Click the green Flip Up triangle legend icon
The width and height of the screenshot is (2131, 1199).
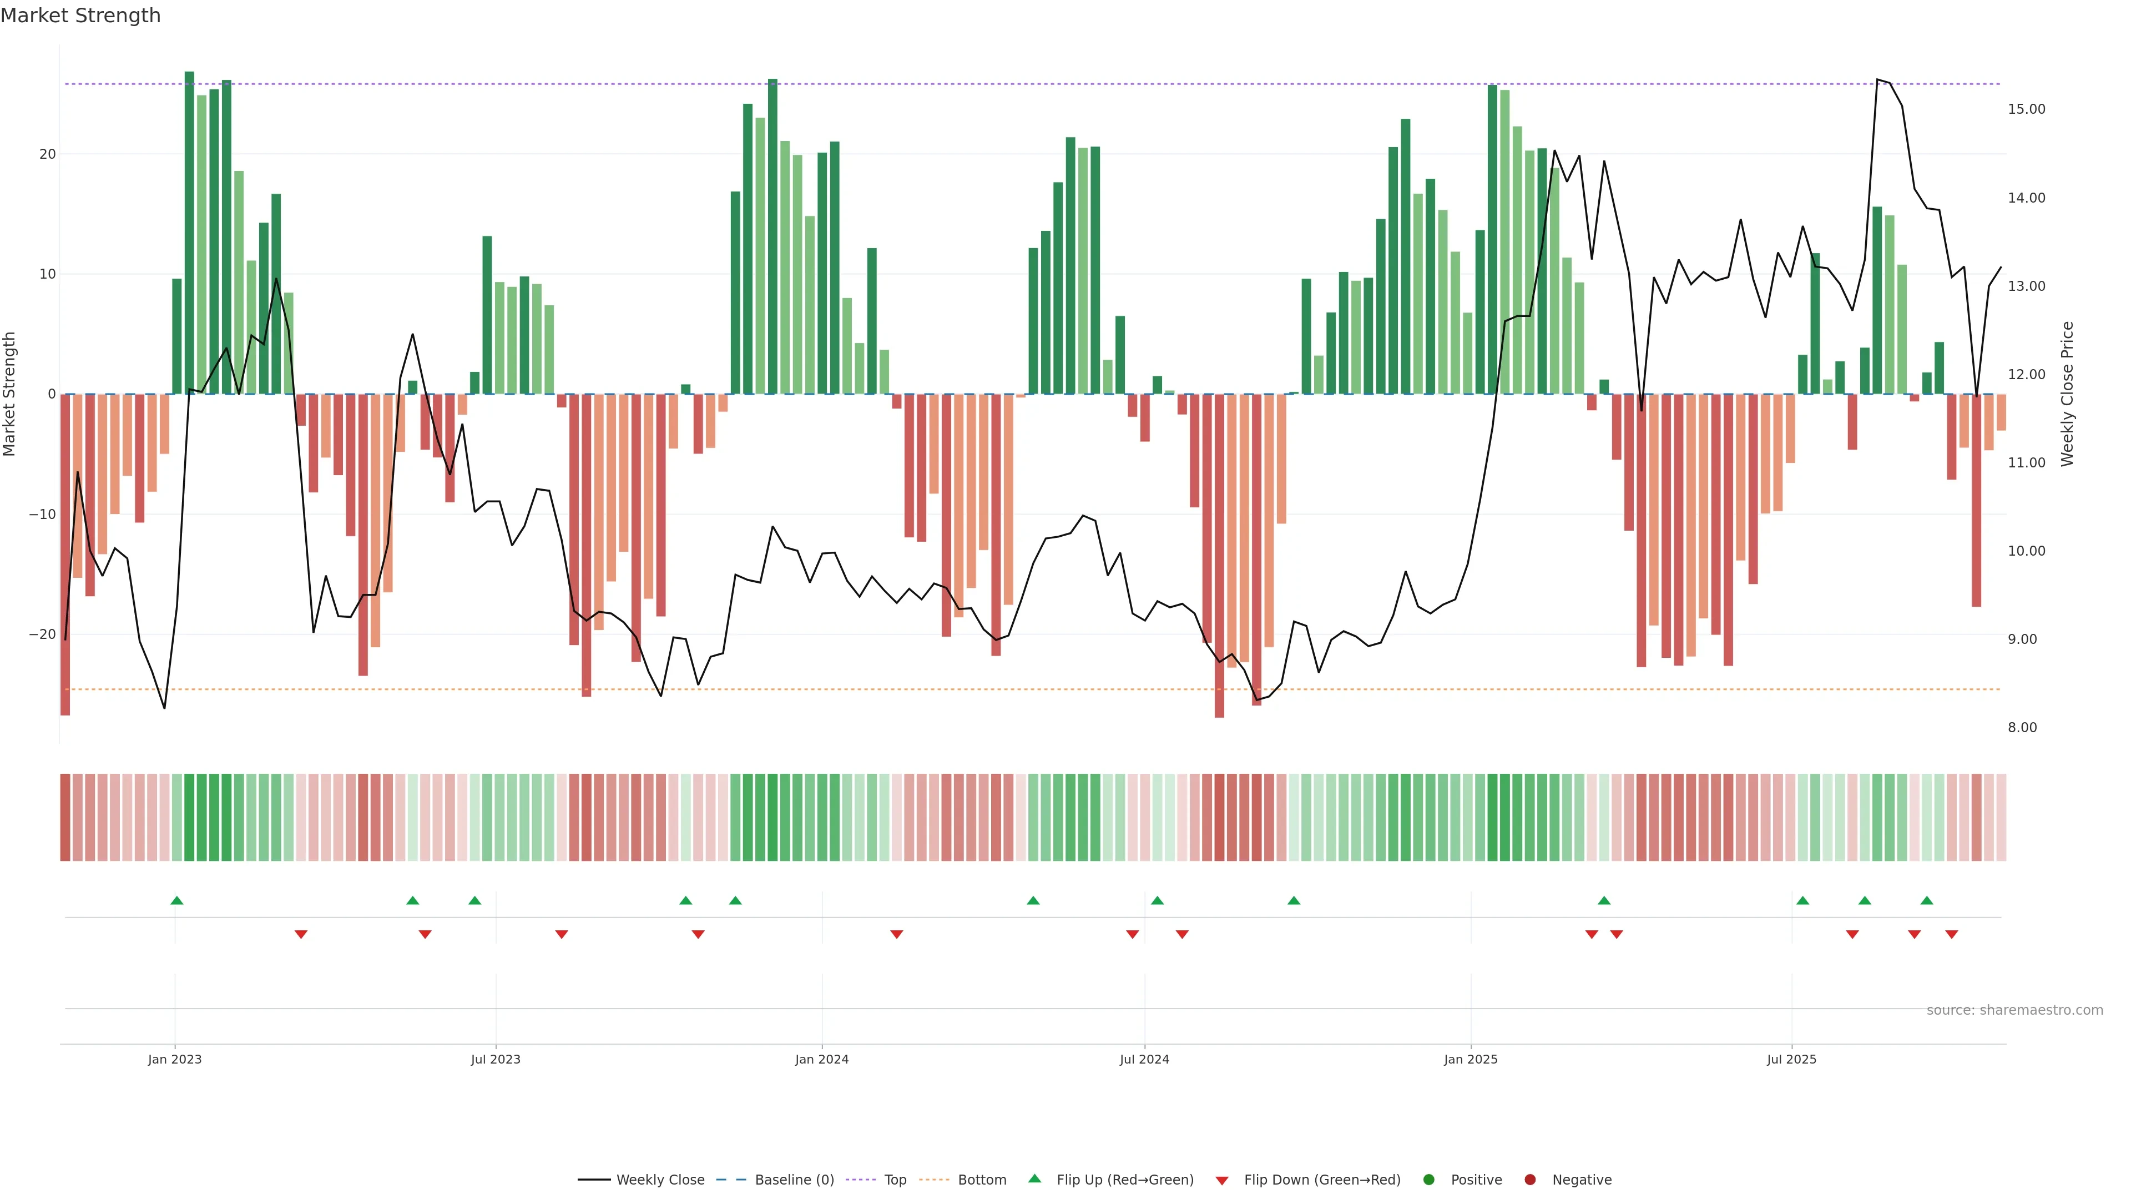coord(1034,1179)
